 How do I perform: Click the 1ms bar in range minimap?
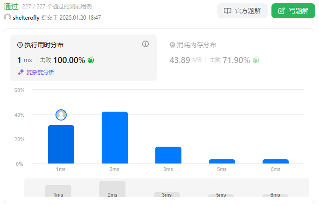[58, 191]
